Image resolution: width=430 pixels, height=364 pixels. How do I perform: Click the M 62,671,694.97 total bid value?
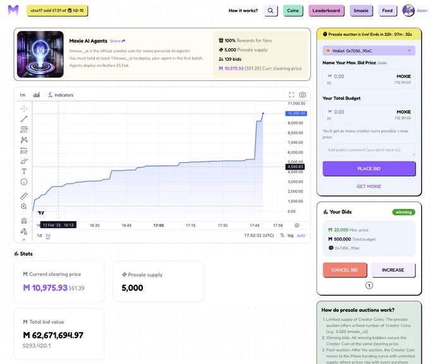click(x=53, y=335)
